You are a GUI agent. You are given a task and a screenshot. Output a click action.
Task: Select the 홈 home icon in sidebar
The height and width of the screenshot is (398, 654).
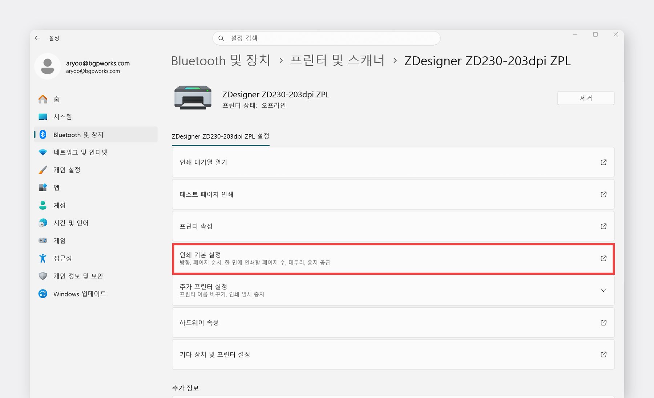click(x=43, y=99)
